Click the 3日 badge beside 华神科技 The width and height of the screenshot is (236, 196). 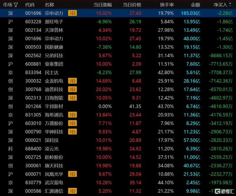[72, 132]
